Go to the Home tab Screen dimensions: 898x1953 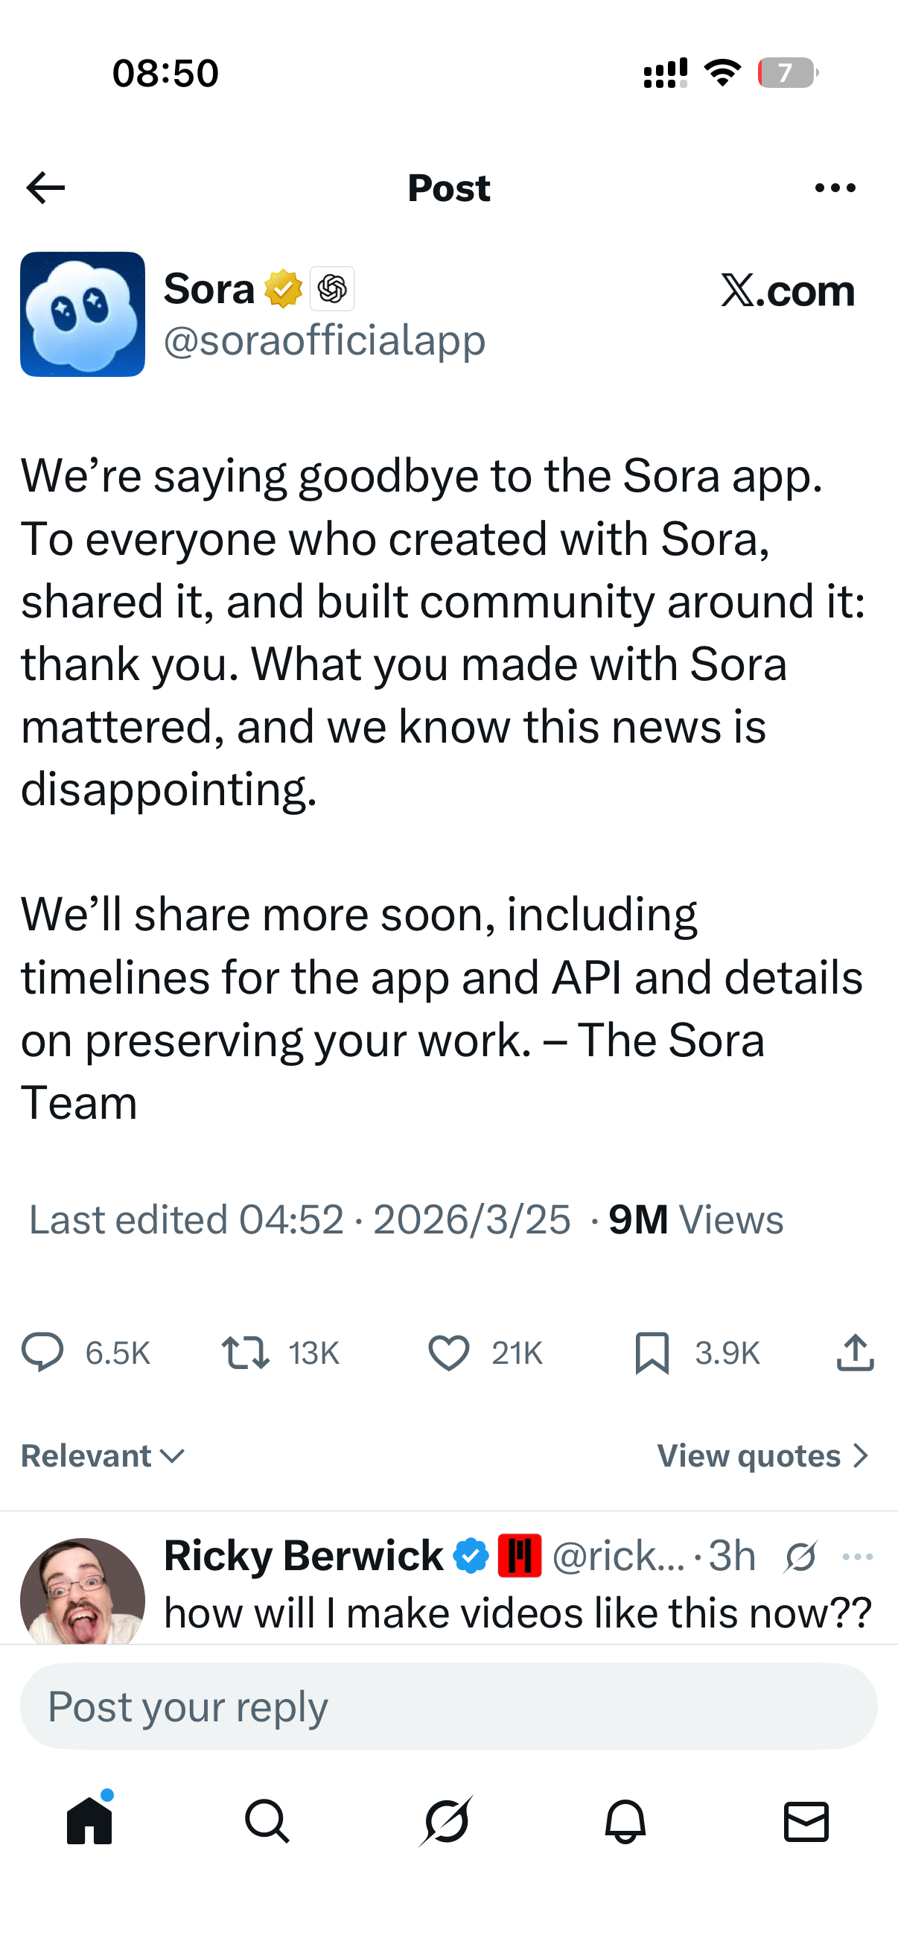coord(89,1821)
